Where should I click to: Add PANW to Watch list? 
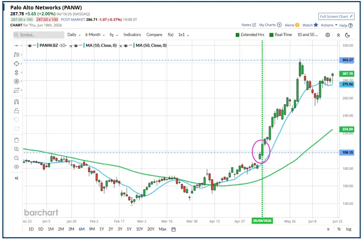(310, 25)
